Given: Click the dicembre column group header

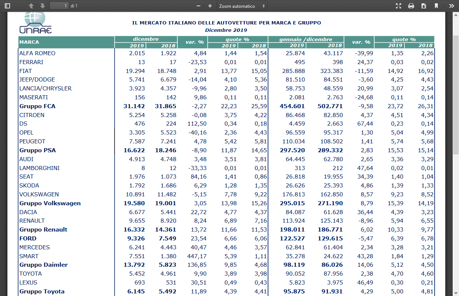Looking at the screenshot, I should click(146, 39).
